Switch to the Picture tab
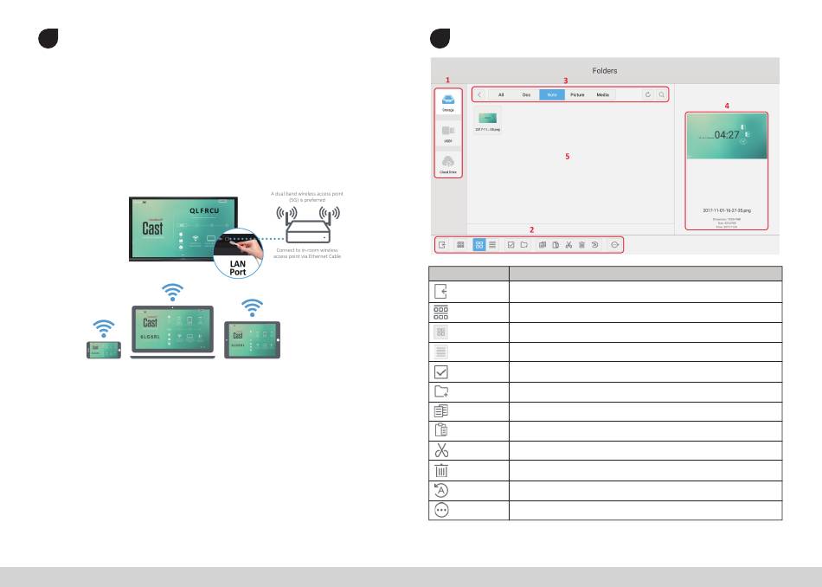The height and width of the screenshot is (587, 822). point(577,95)
